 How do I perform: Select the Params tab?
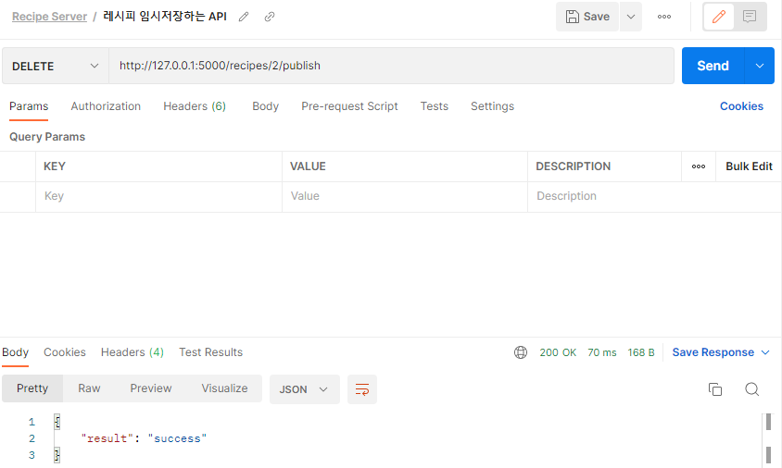click(x=29, y=106)
